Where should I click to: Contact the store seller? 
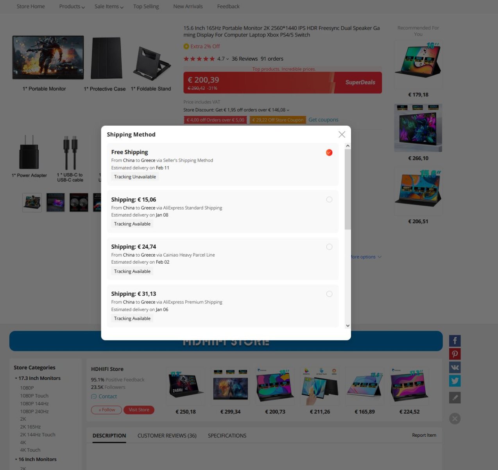(x=104, y=396)
